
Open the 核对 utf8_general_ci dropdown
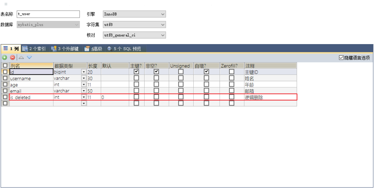click(134, 35)
